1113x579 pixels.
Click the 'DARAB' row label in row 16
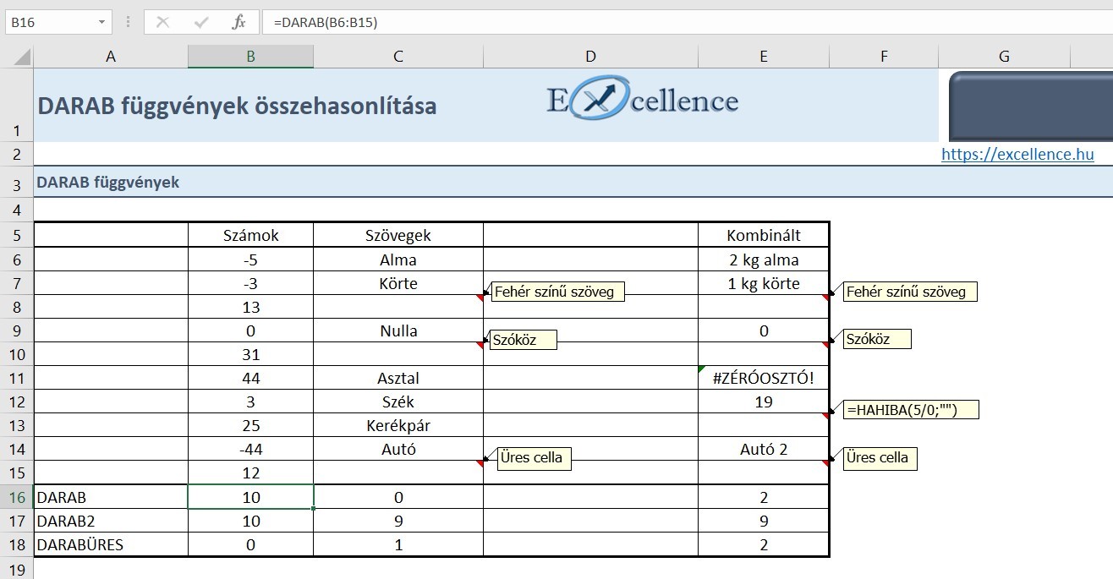click(111, 497)
